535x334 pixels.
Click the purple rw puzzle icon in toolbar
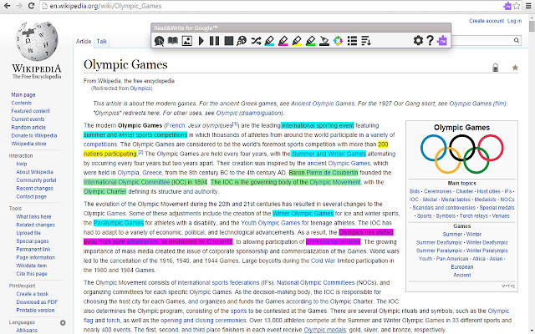pos(442,41)
